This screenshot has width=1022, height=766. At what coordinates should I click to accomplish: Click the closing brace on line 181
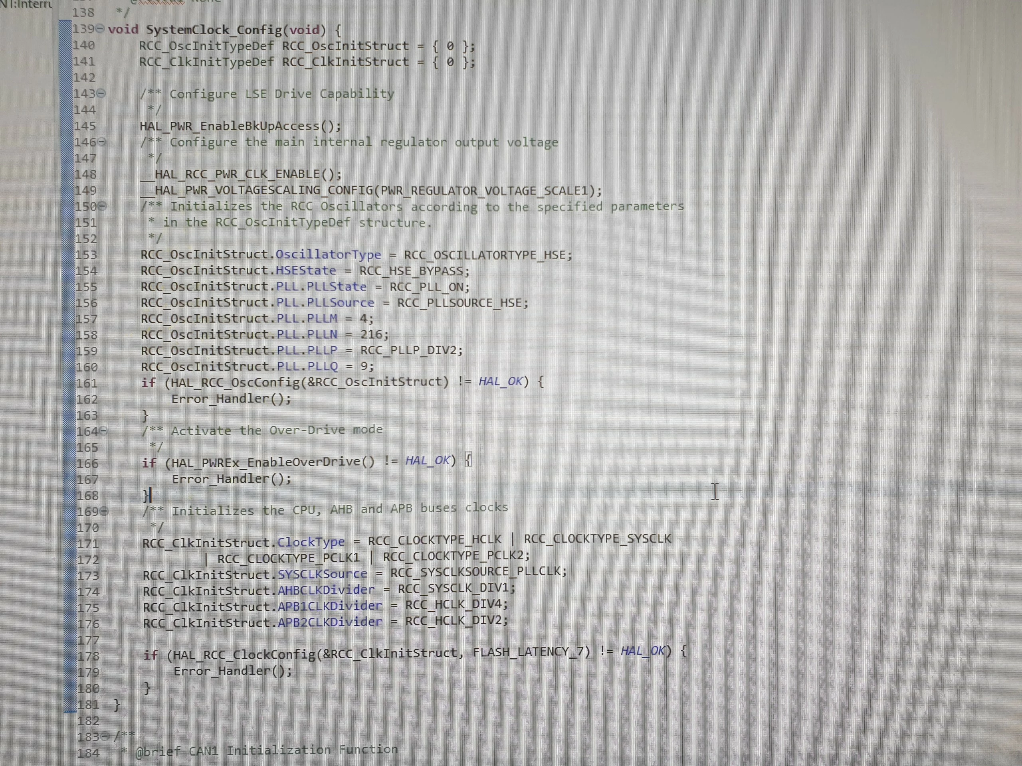click(117, 705)
